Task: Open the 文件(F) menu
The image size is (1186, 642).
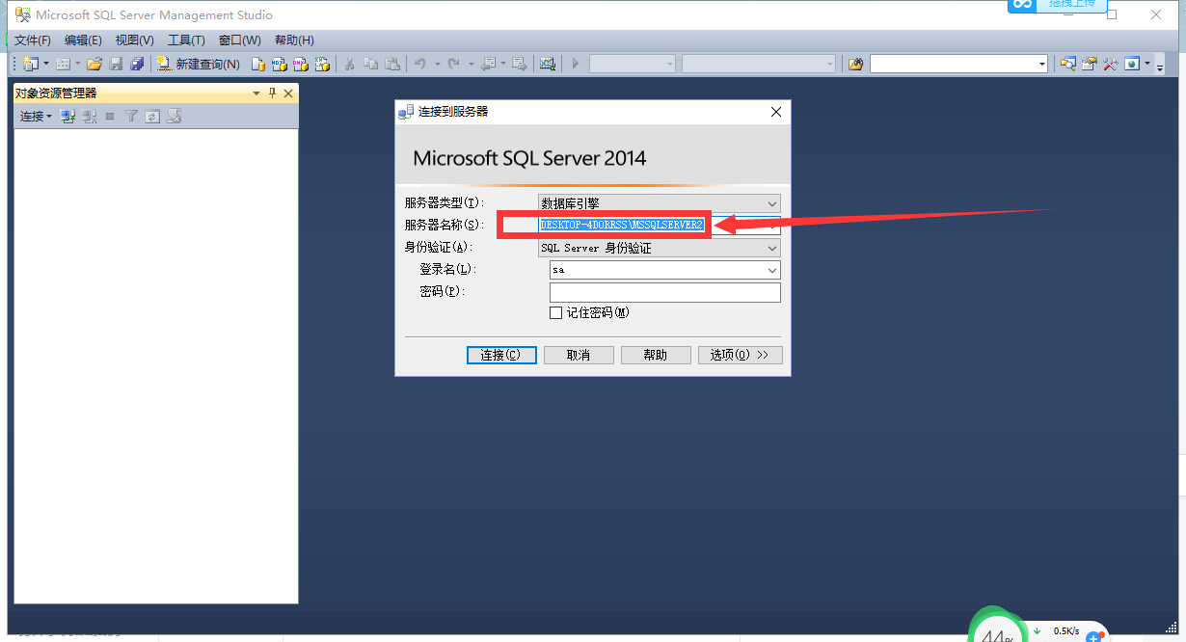Action: [x=33, y=40]
